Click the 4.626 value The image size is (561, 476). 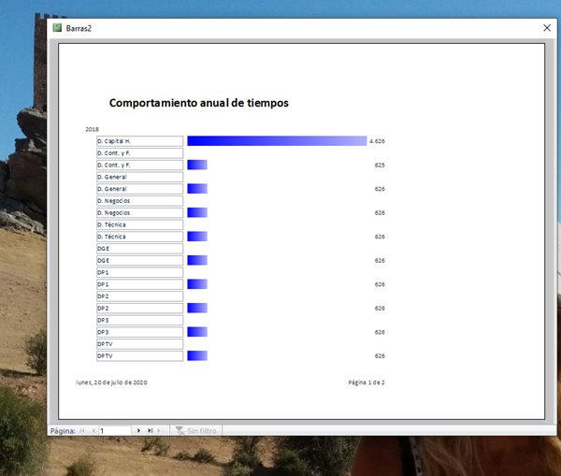pyautogui.click(x=377, y=141)
